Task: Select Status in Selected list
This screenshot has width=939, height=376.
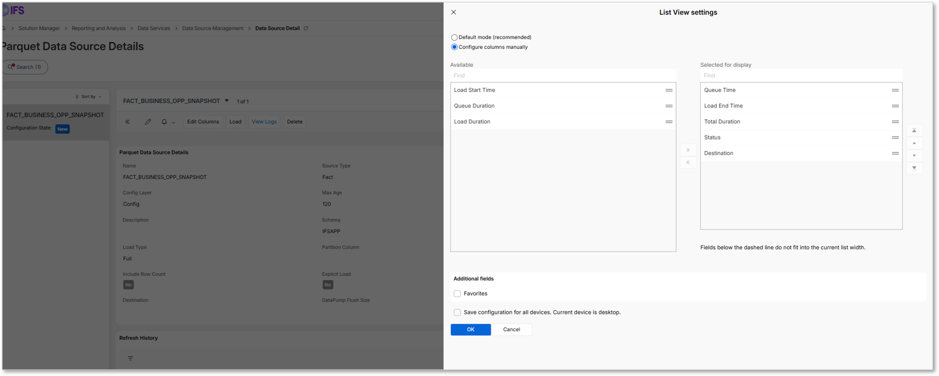Action: point(801,137)
